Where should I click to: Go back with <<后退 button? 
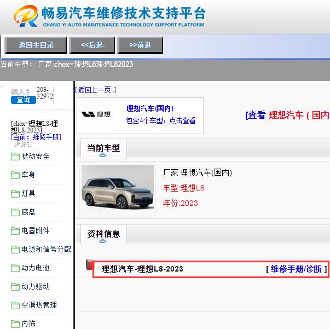pos(92,45)
